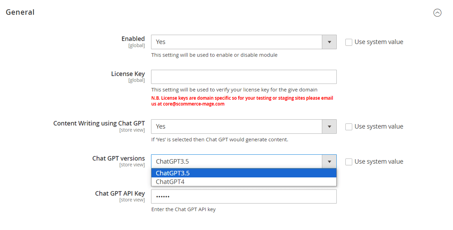This screenshot has width=453, height=230.
Task: Click the General section heading
Action: click(20, 12)
